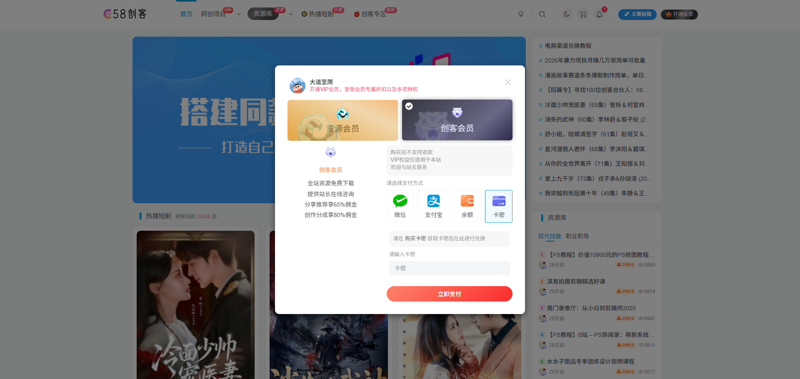
Task: Switch to the 职业职场 tab
Action: (x=577, y=236)
